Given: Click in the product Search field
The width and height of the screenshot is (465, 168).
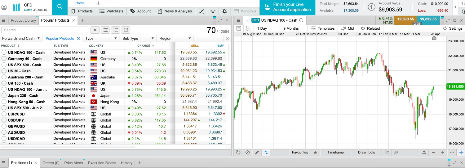Looking at the screenshot, I should click(x=45, y=30).
